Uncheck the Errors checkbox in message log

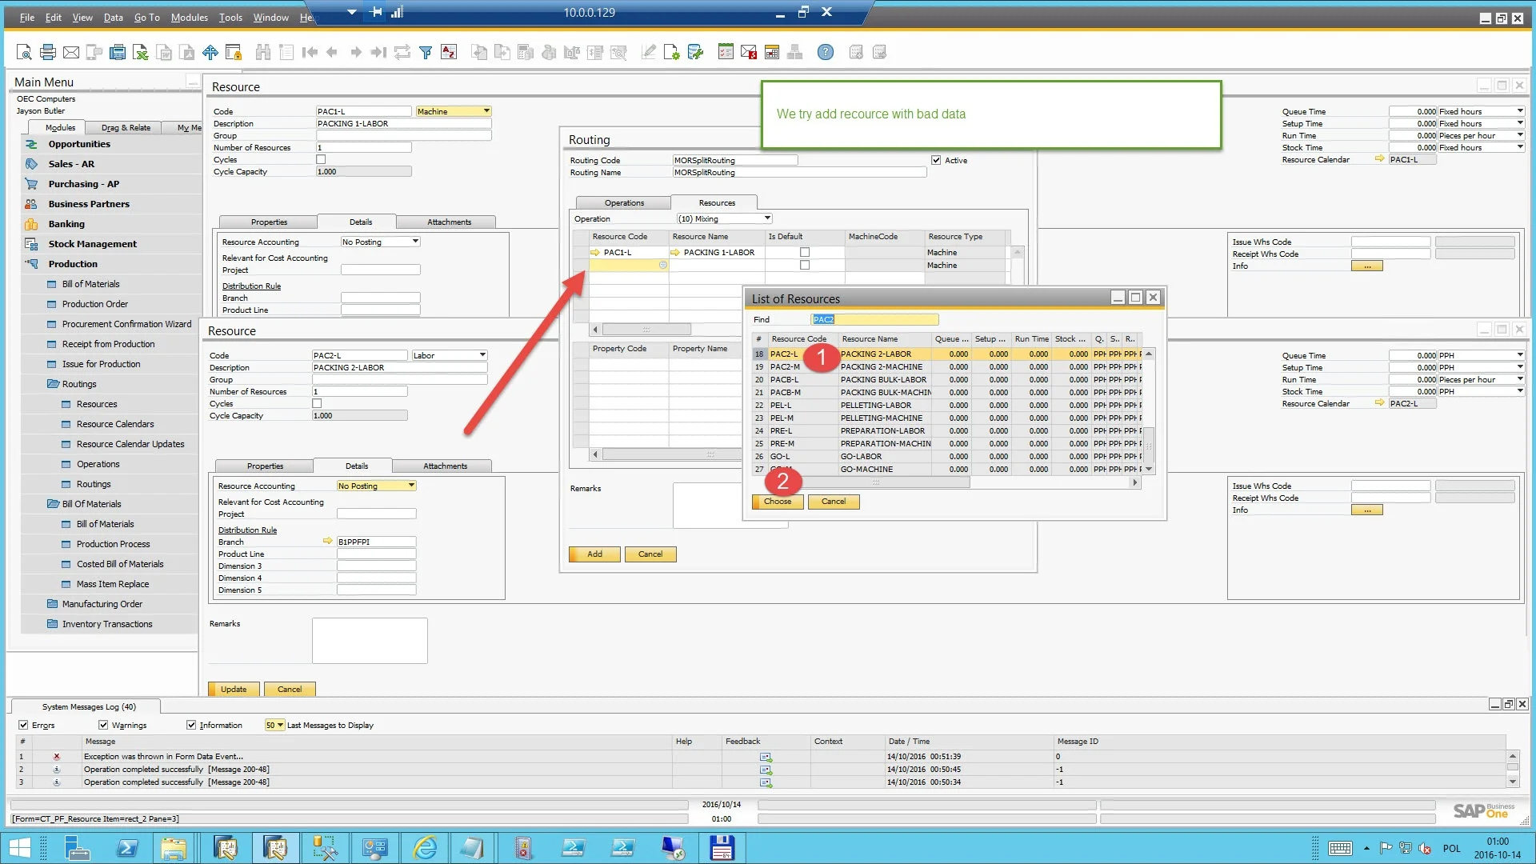tap(23, 725)
